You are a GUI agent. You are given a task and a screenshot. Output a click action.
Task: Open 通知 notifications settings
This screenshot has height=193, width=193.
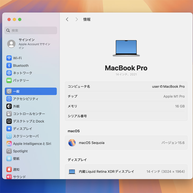[x=16, y=169]
